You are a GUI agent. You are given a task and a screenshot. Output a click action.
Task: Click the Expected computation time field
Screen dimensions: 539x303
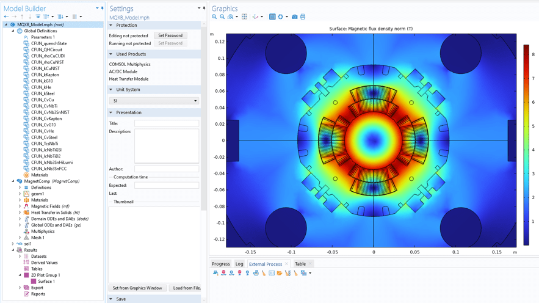[167, 185]
